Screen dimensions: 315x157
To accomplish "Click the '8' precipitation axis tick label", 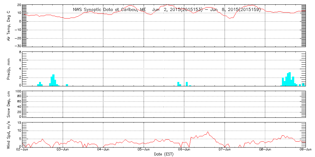I will click(20, 52).
